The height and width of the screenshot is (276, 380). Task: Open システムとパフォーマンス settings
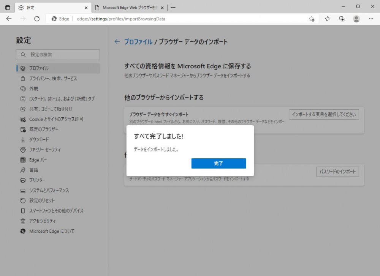point(58,190)
